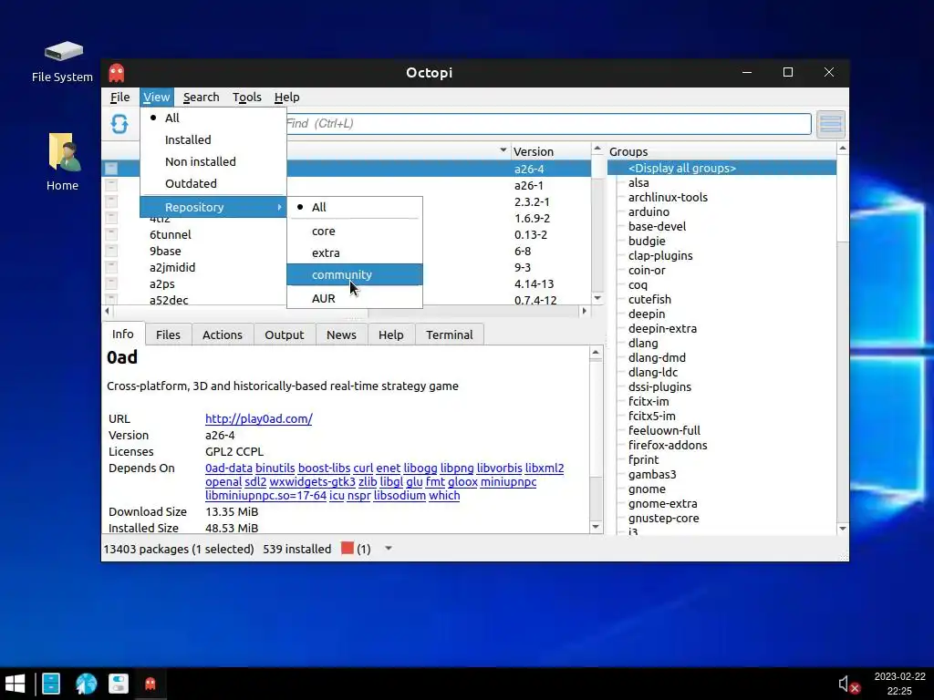Open the Help menu
934x700 pixels.
286,97
